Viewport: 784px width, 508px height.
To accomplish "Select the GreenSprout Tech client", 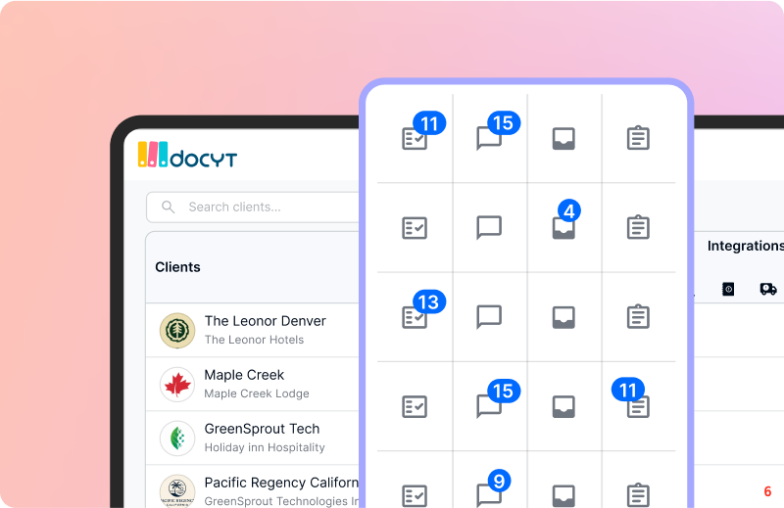I will tap(253, 439).
